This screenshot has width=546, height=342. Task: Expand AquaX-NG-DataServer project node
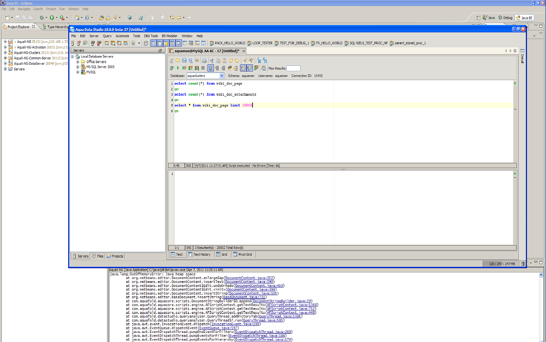(x=5, y=64)
